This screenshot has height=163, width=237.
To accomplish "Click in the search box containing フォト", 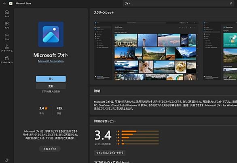I will click(x=178, y=3).
